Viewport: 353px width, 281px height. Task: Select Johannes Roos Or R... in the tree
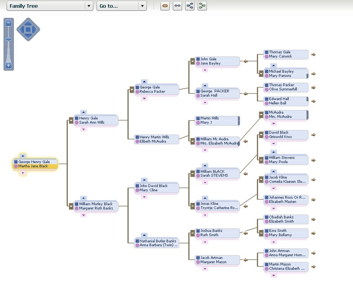[287, 198]
